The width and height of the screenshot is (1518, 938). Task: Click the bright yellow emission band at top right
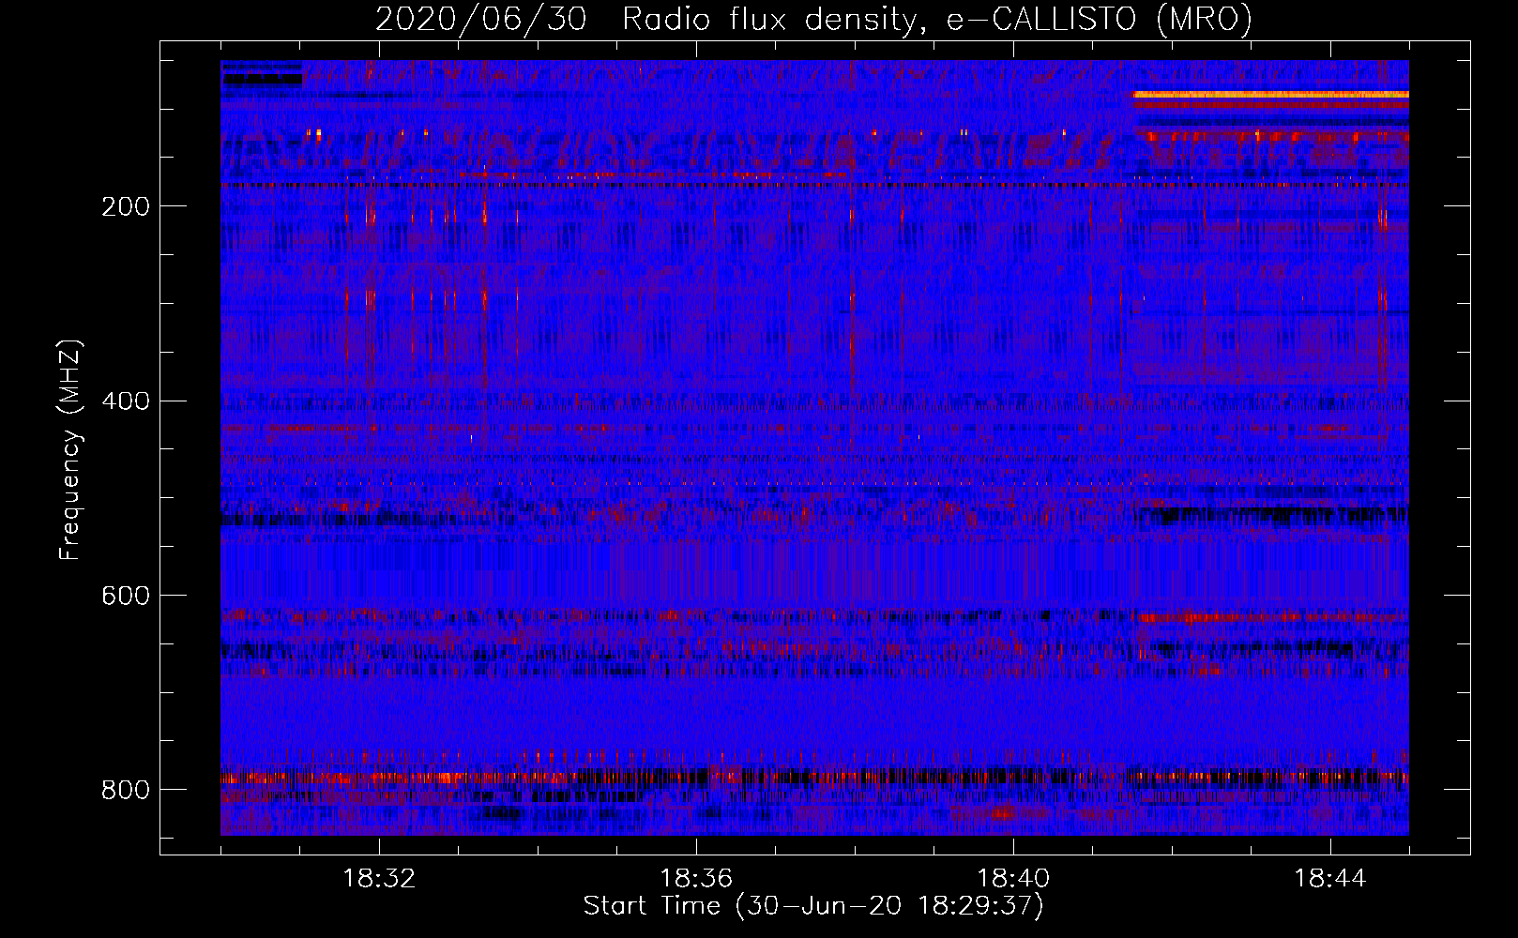(x=1271, y=95)
